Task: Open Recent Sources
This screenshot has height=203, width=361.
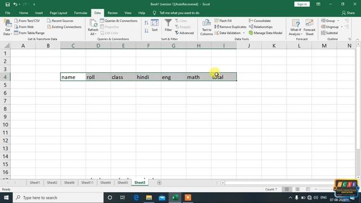Action: point(60,21)
